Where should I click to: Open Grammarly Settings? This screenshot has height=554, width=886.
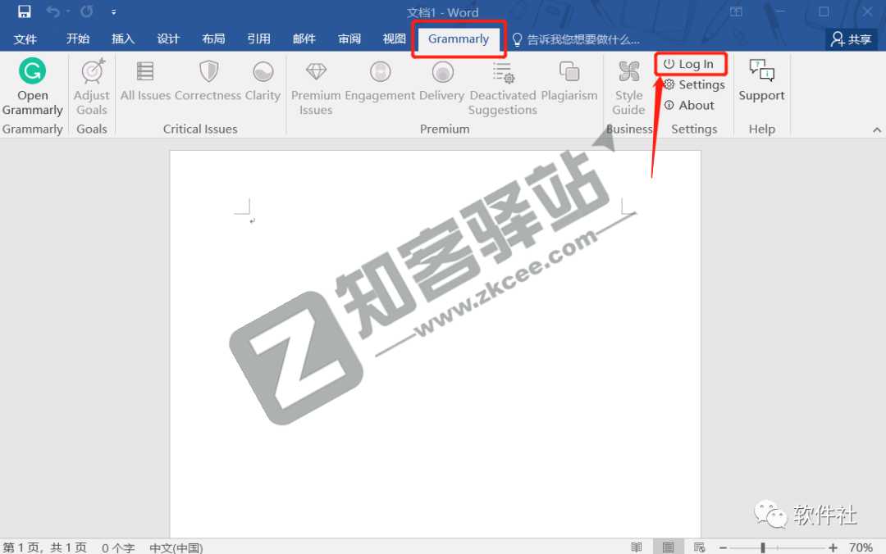(x=694, y=84)
